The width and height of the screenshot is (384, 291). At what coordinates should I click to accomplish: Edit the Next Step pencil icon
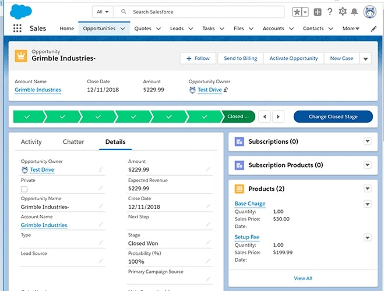coord(208,224)
